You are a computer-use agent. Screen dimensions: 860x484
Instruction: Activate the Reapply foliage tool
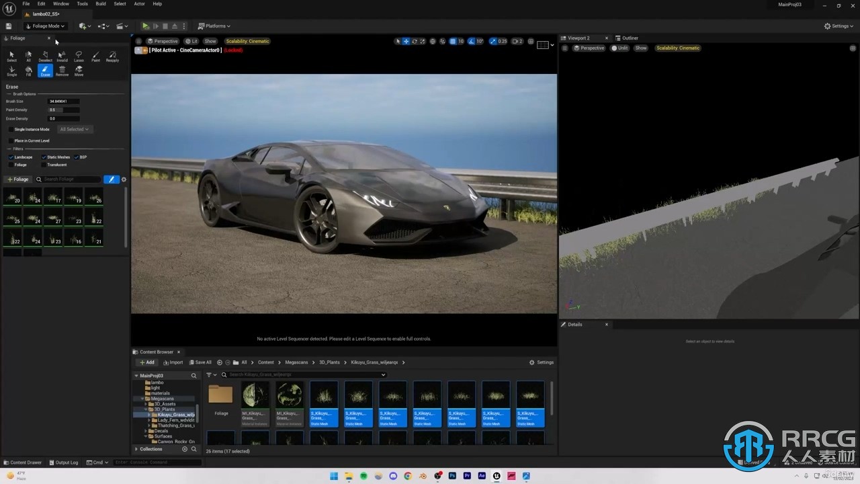112,56
